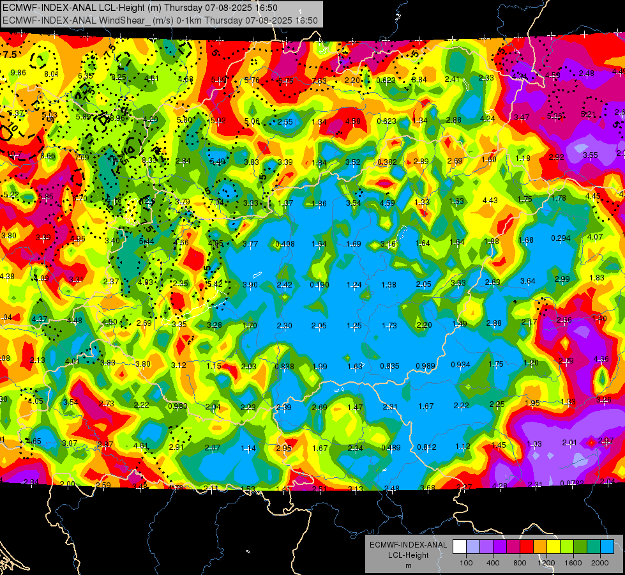Click the wind shear value 2.79
The image size is (625, 575).
pos(566,361)
